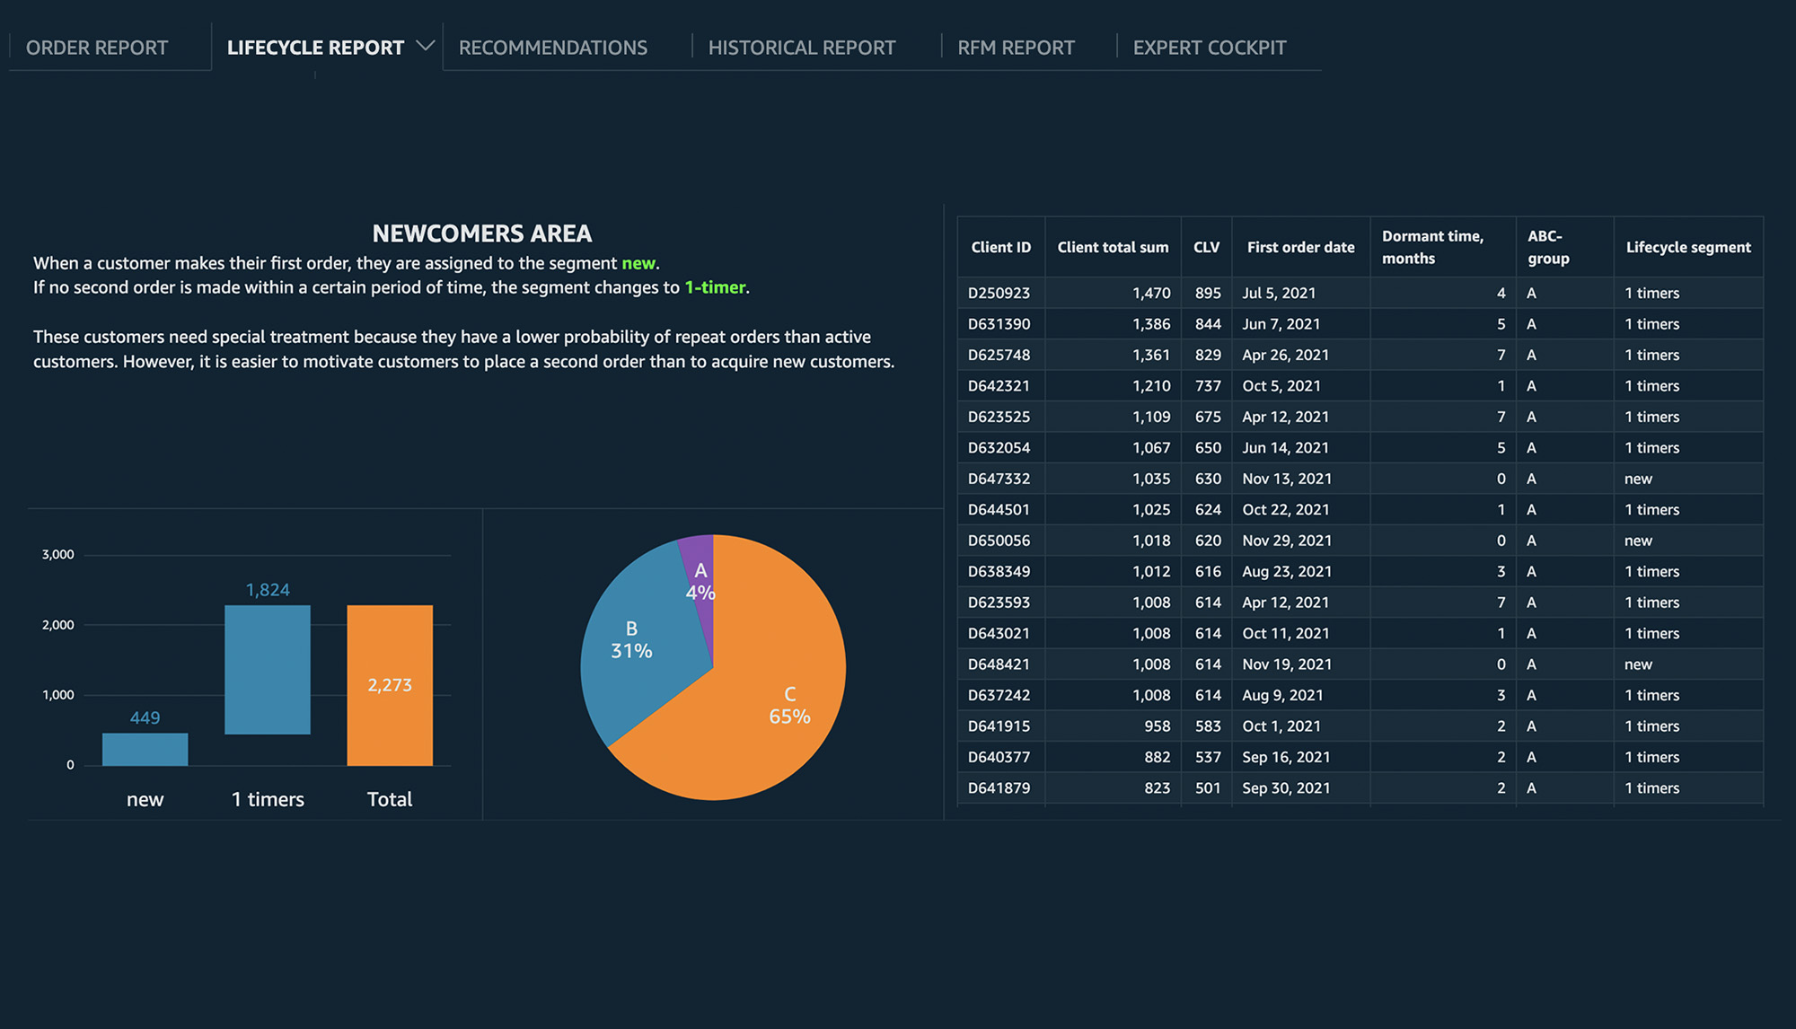Click the Lifecycle segment column header
The image size is (1796, 1029).
tap(1687, 247)
